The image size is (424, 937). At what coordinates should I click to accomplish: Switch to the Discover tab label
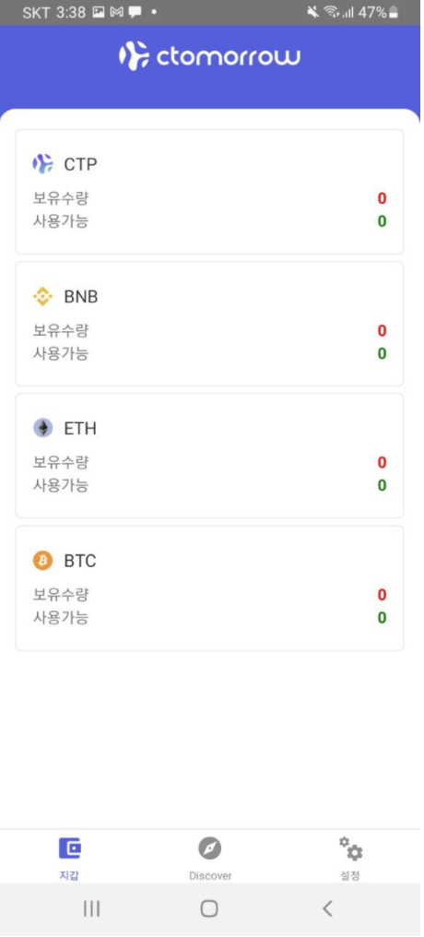tap(210, 875)
